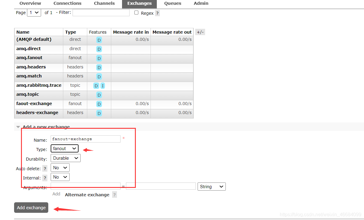The image size is (364, 220).
Task: Click the Message rate in column header
Action: pyautogui.click(x=131, y=32)
